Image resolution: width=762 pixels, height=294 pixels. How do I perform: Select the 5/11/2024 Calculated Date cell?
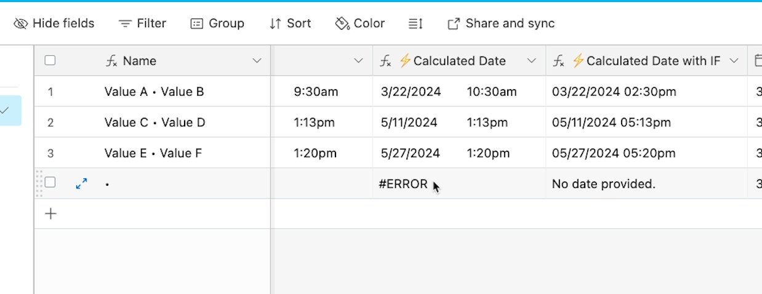pos(459,122)
